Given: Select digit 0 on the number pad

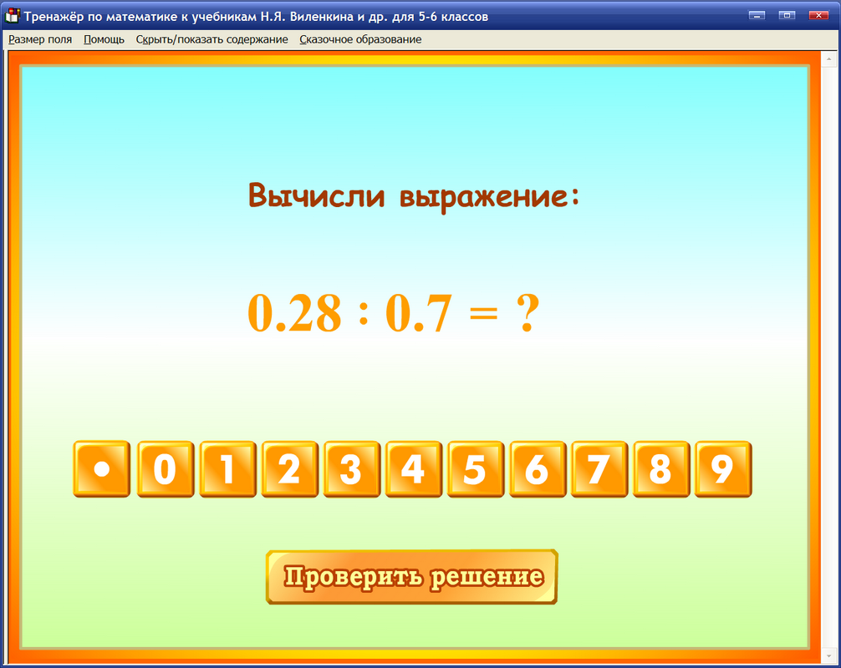Looking at the screenshot, I should 165,469.
